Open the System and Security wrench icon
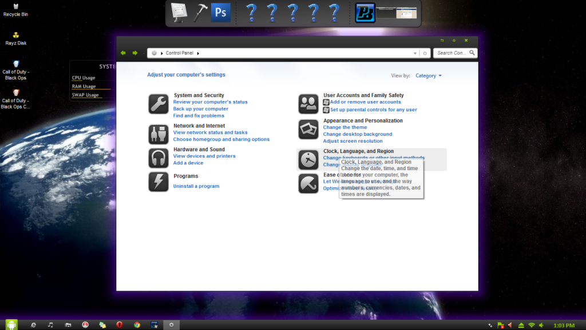Image resolution: width=586 pixels, height=330 pixels. pyautogui.click(x=159, y=104)
